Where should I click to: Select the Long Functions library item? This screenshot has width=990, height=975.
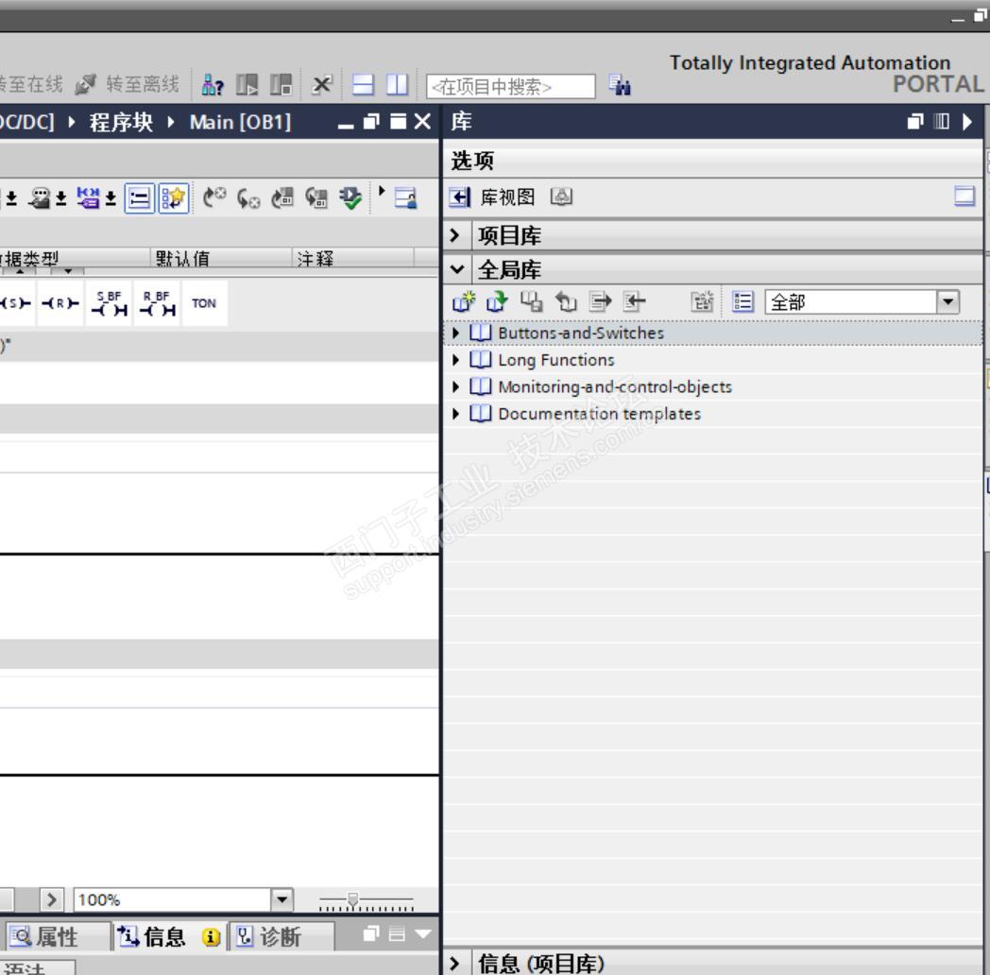(x=555, y=360)
